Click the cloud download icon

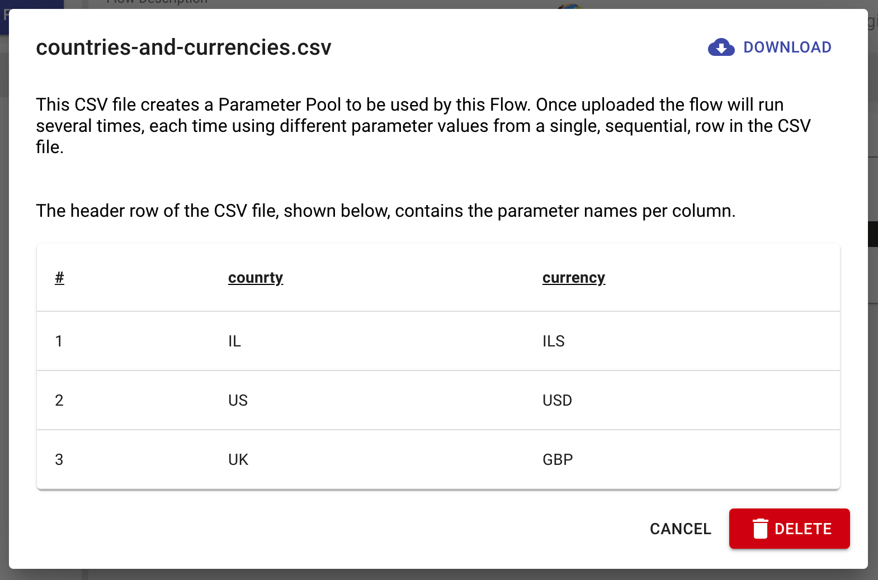point(721,47)
